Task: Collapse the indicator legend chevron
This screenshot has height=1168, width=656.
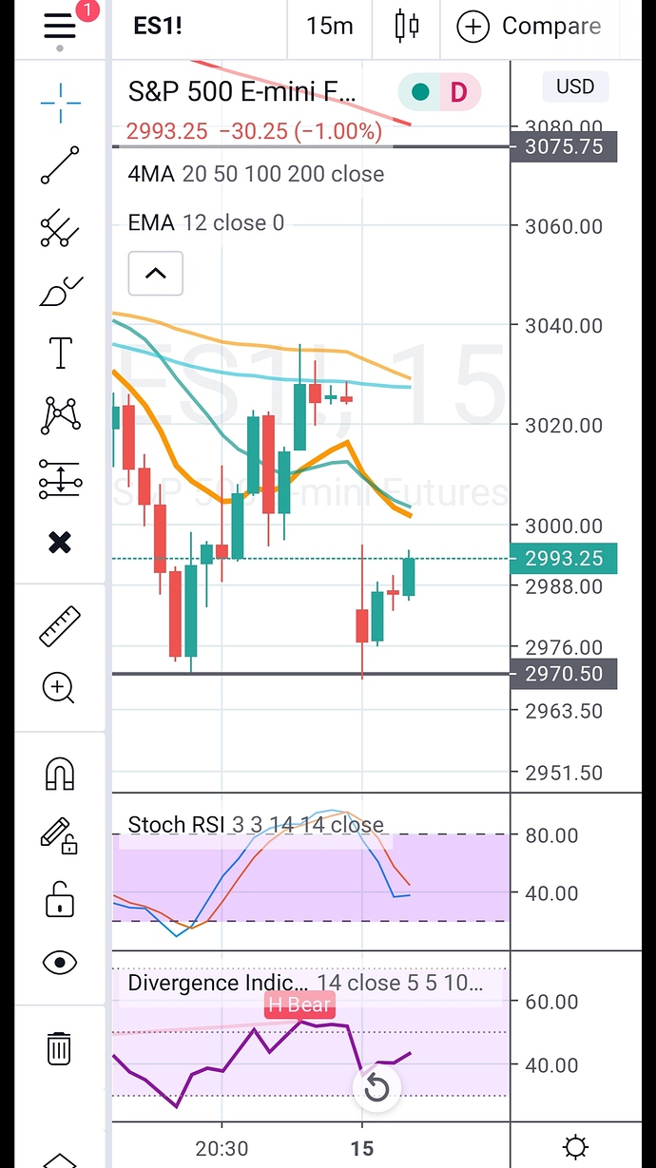Action: pos(155,274)
